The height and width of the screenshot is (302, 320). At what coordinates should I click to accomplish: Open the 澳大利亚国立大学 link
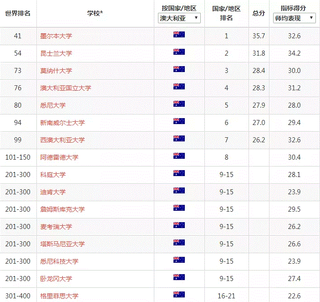[66, 88]
